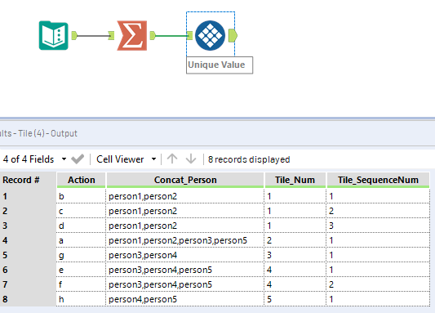The width and height of the screenshot is (435, 313).
Task: Click the Tile_SequenceNum column header
Action: (x=379, y=180)
